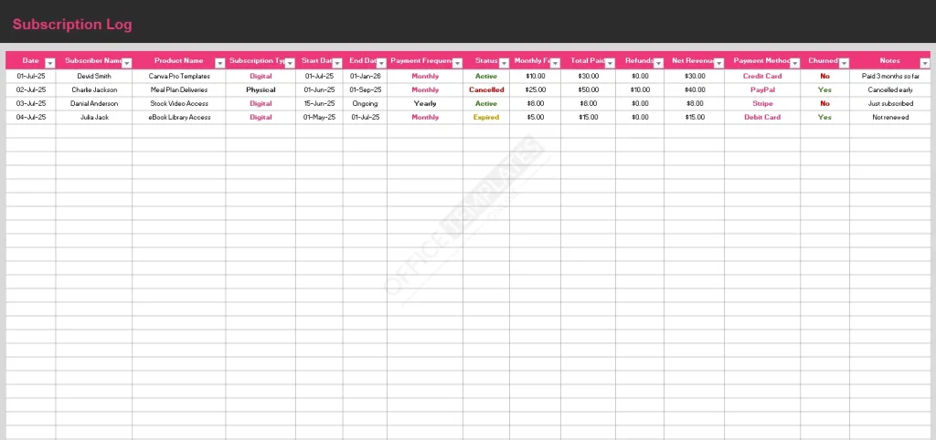Click the 'Yearly' payment frequency cell
936x440 pixels.
pyautogui.click(x=425, y=104)
